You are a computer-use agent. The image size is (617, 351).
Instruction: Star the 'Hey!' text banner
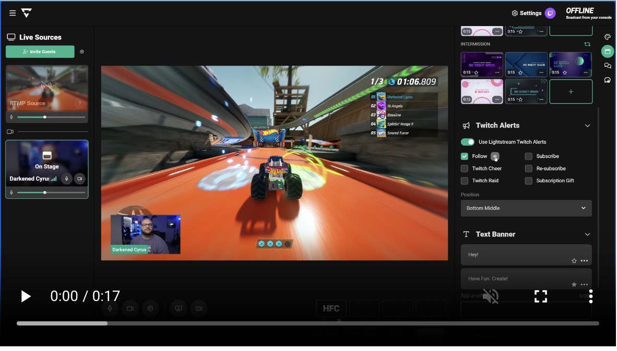(x=574, y=261)
